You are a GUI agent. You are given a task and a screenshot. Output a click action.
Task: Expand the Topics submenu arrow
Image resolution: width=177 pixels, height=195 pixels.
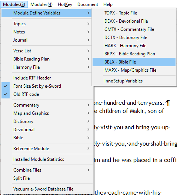pos(88,24)
